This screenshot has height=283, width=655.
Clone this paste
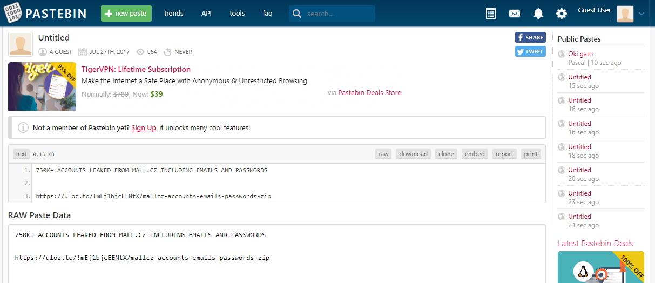click(x=446, y=154)
